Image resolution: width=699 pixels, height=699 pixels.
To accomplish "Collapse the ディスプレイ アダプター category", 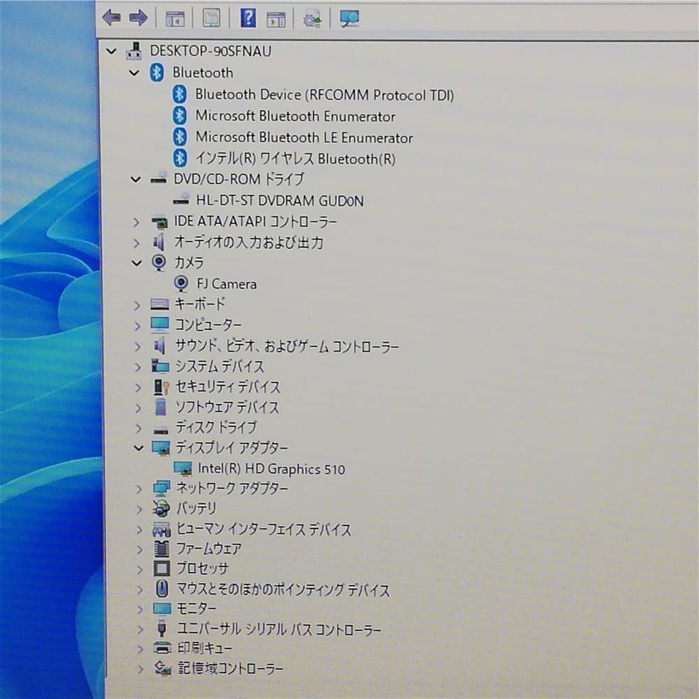I will point(138,448).
